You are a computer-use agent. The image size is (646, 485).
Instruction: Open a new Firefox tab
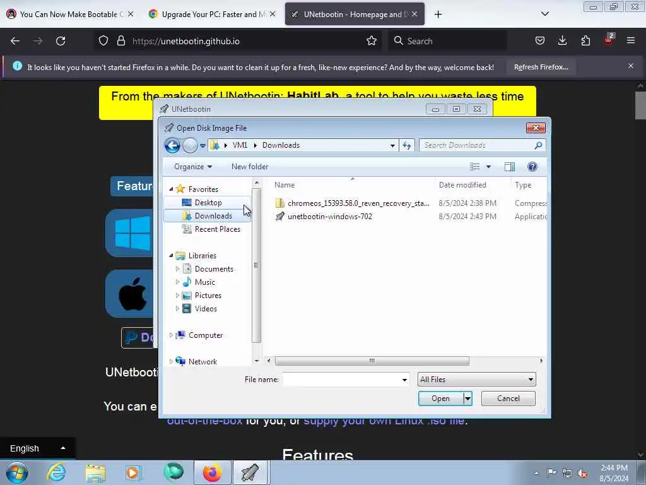tap(438, 14)
